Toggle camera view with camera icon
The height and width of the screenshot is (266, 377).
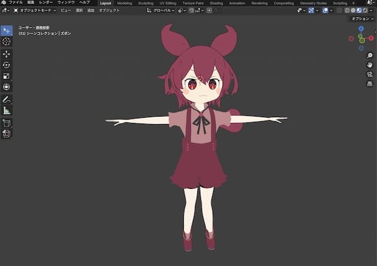(369, 74)
